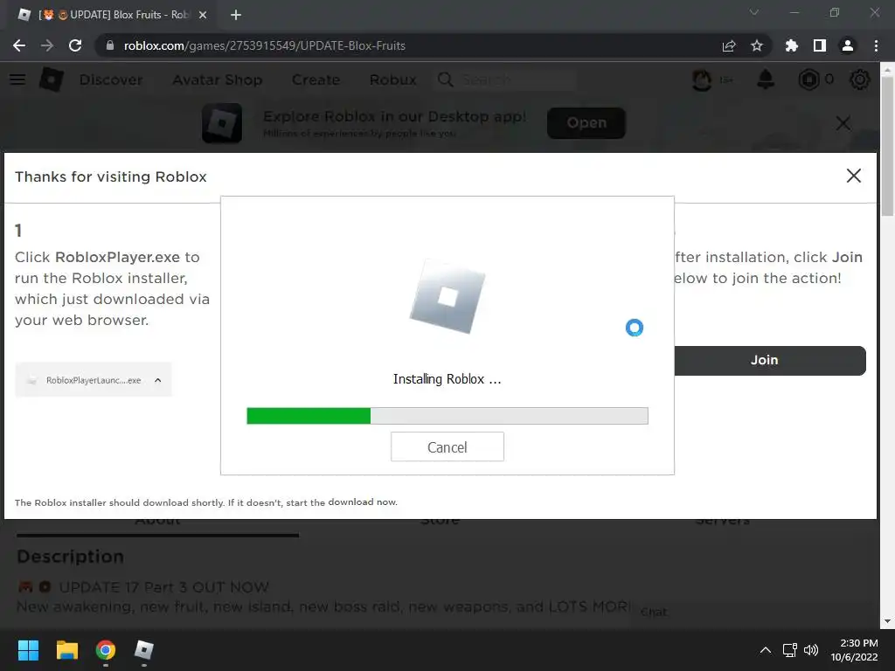The height and width of the screenshot is (671, 895).
Task: Click the browser back arrow
Action: [19, 45]
